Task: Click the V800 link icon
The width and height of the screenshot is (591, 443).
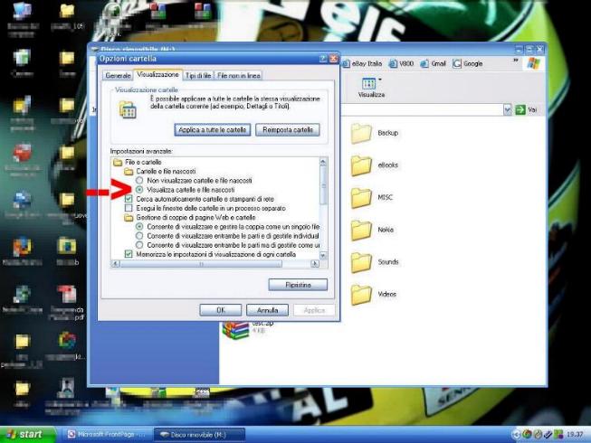Action: [393, 63]
